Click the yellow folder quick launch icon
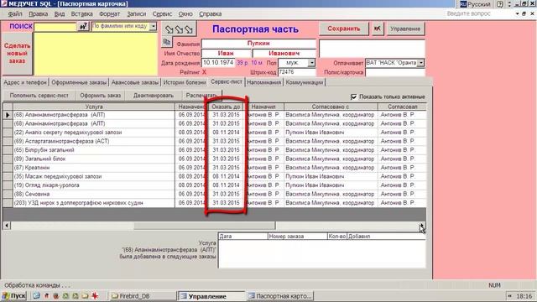This screenshot has width=537, height=302. pyautogui.click(x=85, y=296)
